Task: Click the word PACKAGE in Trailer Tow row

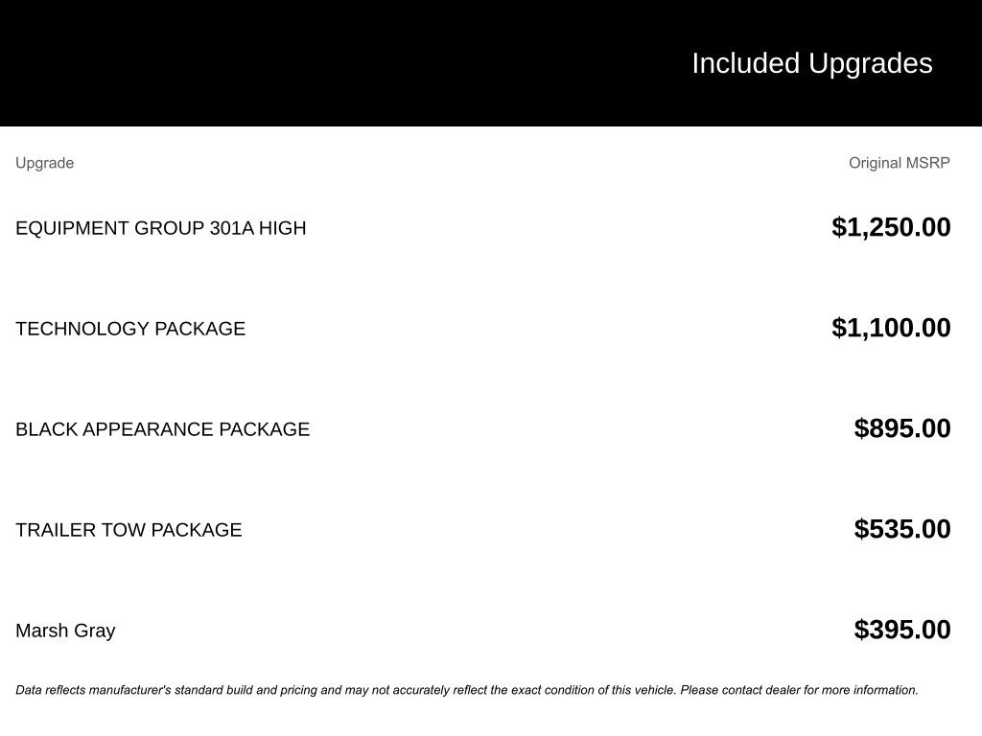Action: tap(196, 530)
